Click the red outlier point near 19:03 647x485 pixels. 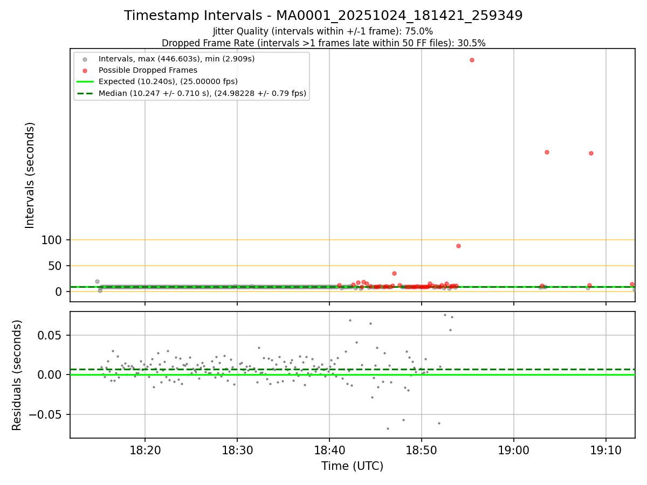point(547,152)
